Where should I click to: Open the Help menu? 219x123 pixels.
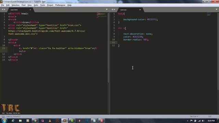click(x=69, y=5)
